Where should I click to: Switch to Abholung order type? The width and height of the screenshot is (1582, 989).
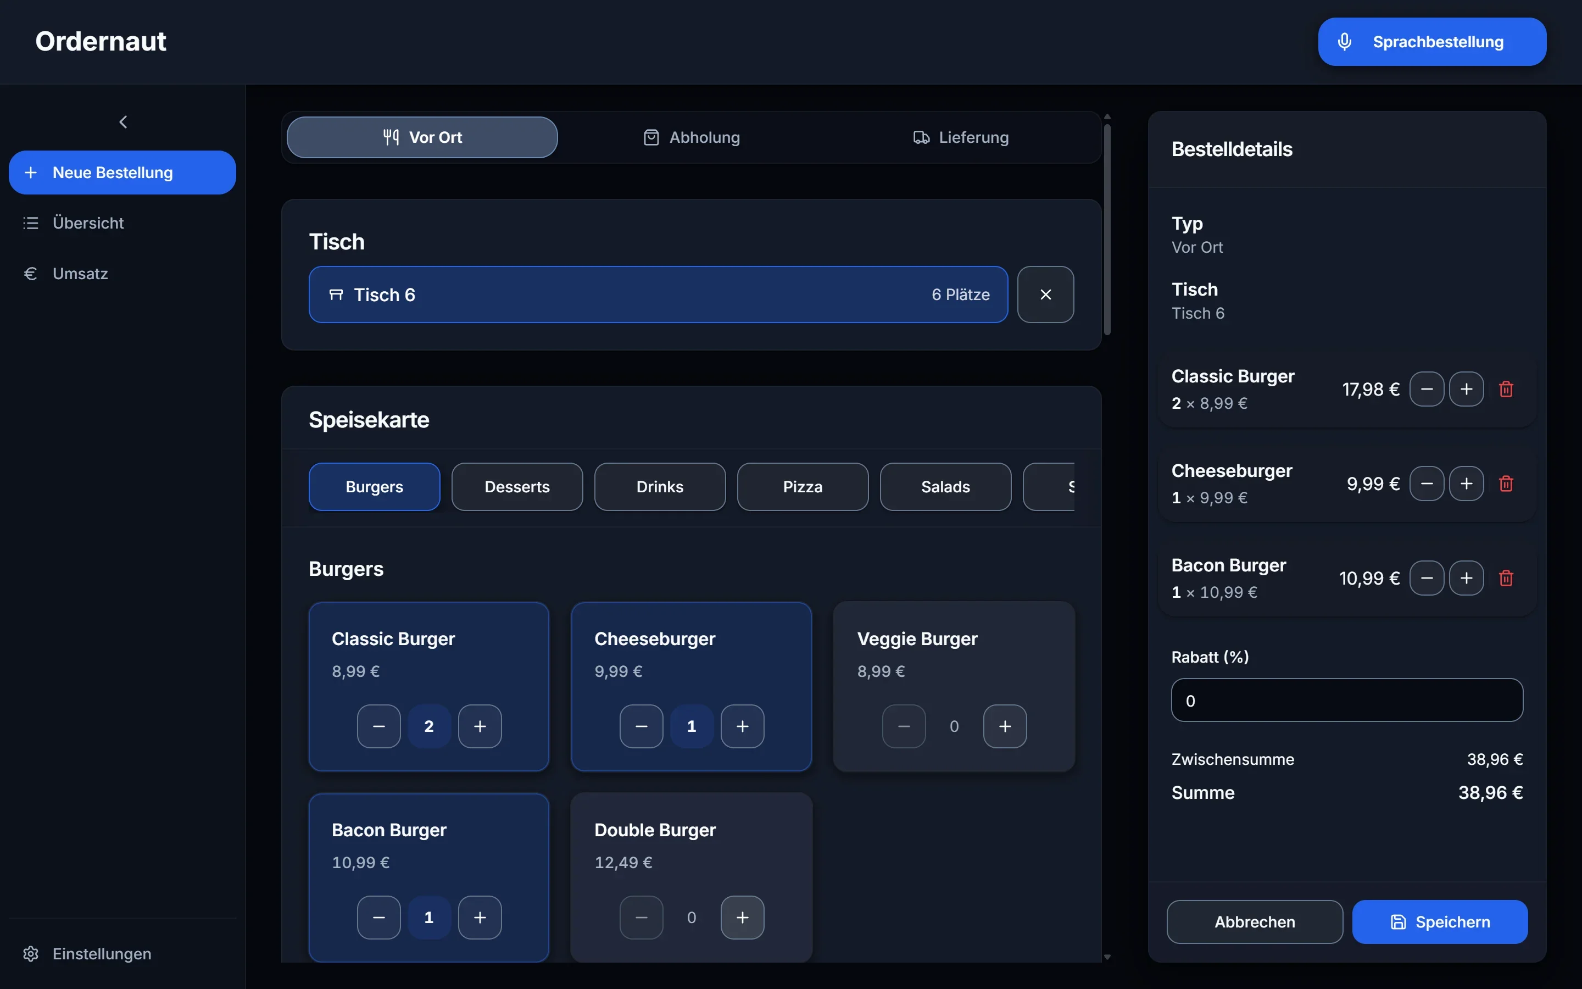[692, 137]
